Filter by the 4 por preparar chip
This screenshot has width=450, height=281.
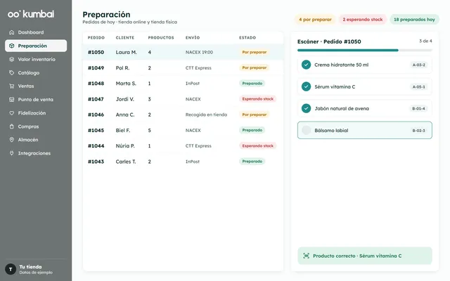point(315,20)
